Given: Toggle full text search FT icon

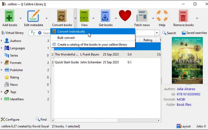Looking at the screenshot, I should click(x=33, y=33).
